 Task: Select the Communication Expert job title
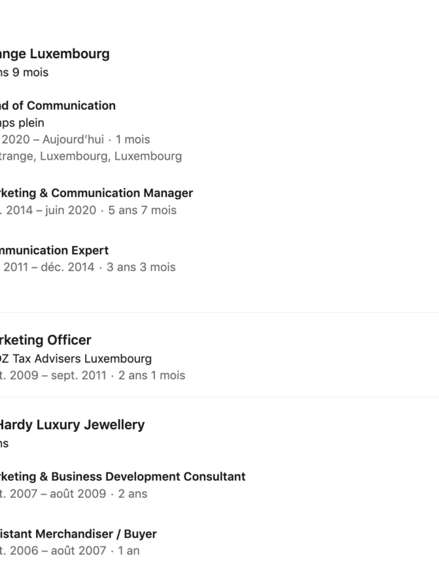click(x=54, y=250)
